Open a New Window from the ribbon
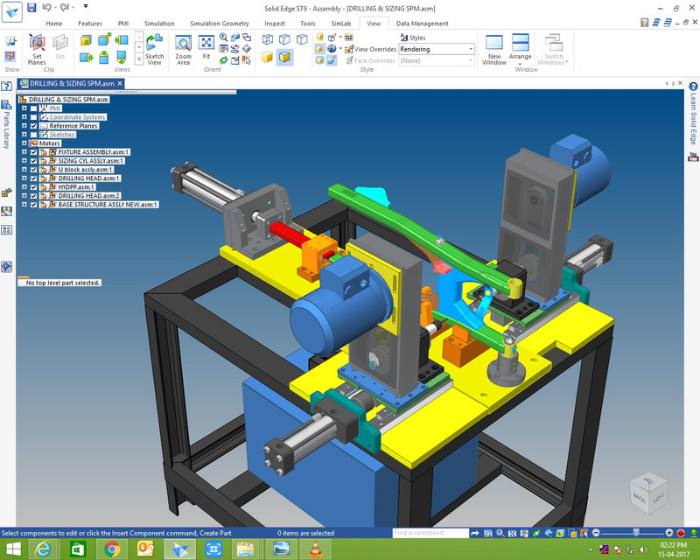This screenshot has height=560, width=700. (x=496, y=48)
